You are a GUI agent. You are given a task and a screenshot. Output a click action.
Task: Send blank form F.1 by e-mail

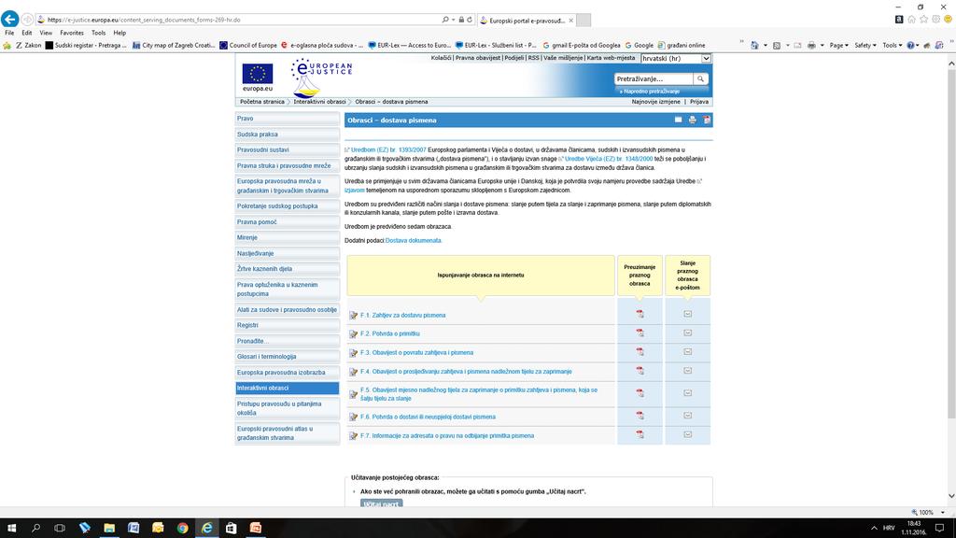688,314
